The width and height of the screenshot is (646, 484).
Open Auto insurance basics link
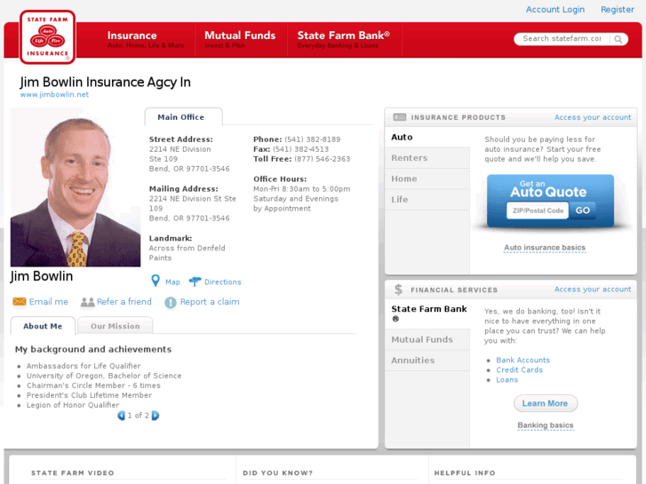(545, 248)
